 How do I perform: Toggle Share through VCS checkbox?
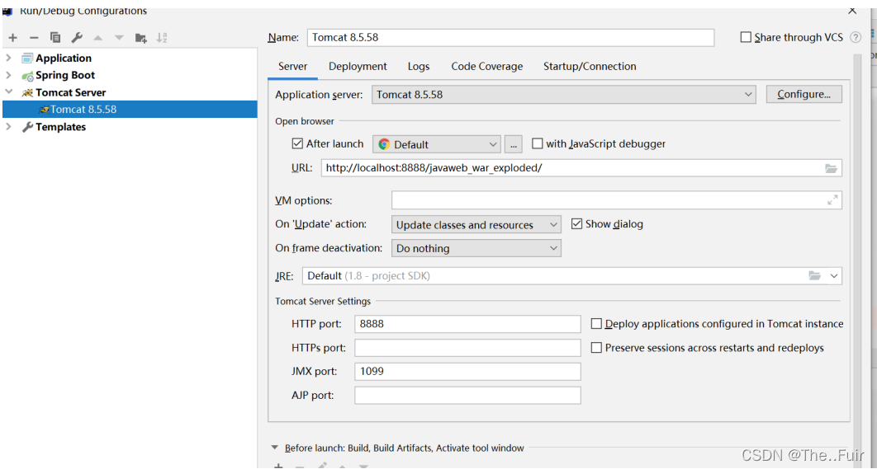(746, 37)
